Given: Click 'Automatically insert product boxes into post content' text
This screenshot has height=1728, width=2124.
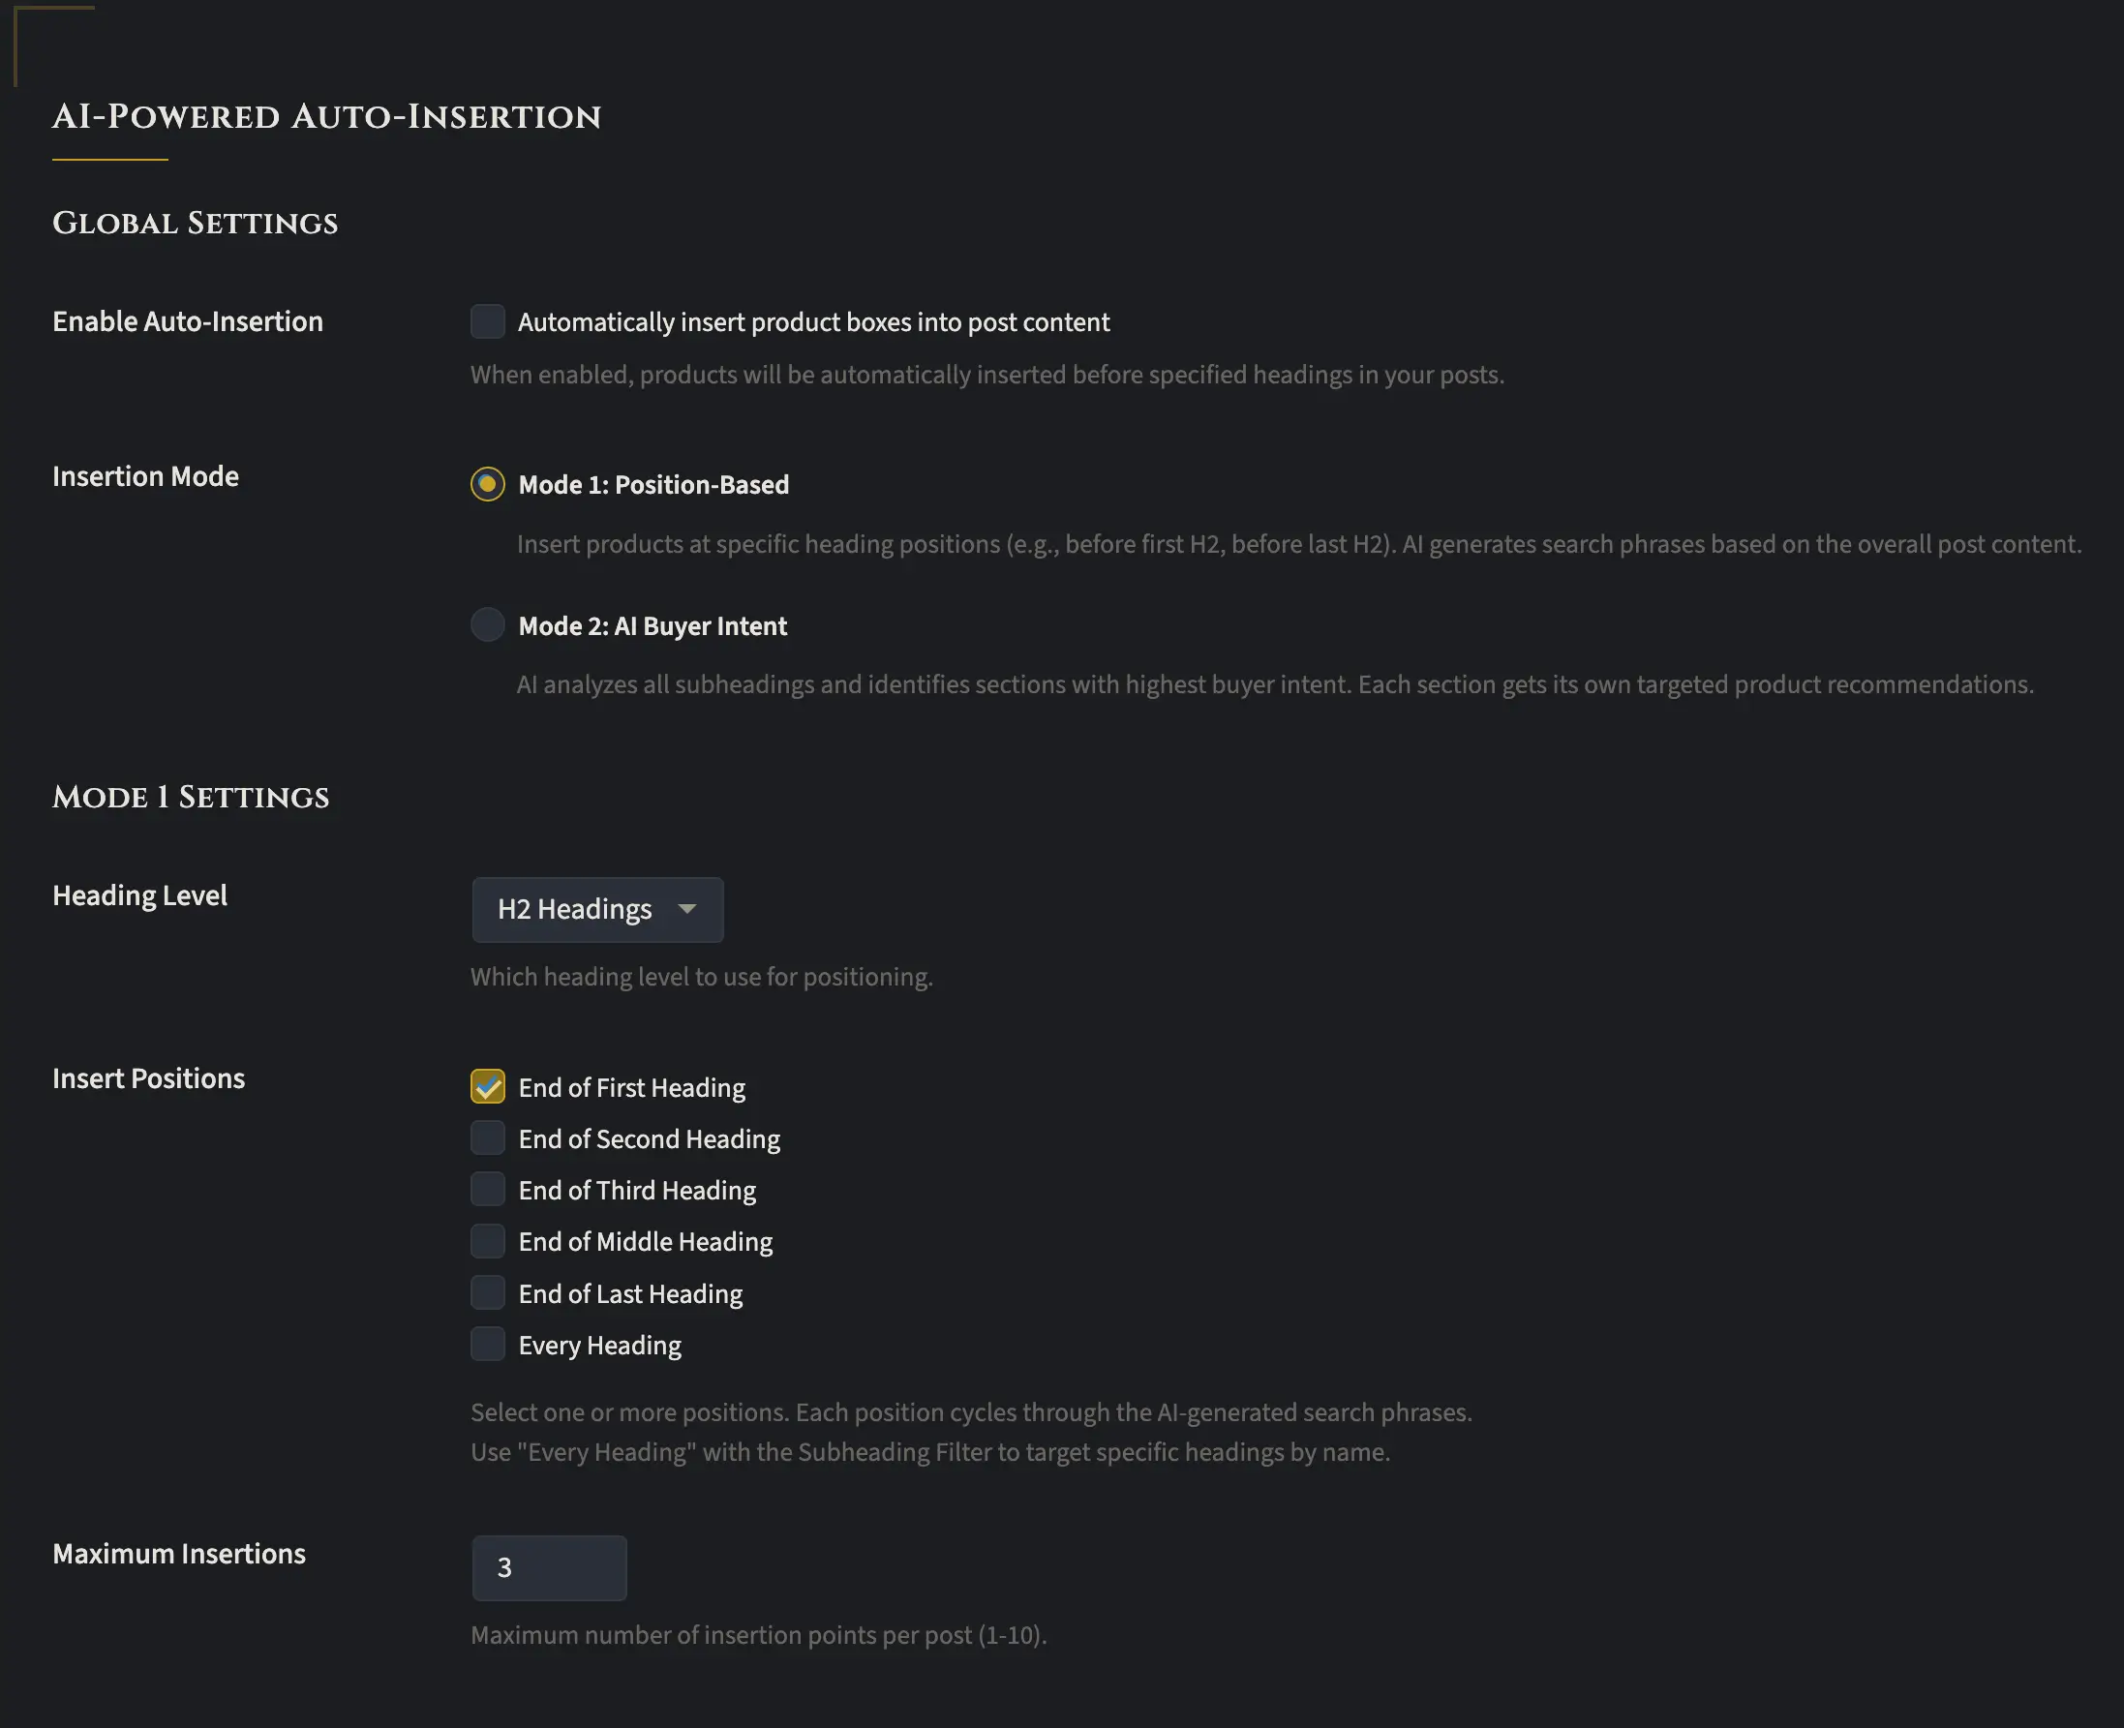Looking at the screenshot, I should [813, 322].
